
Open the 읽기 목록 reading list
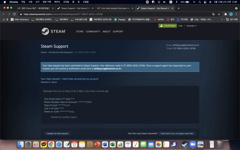click(x=232, y=19)
